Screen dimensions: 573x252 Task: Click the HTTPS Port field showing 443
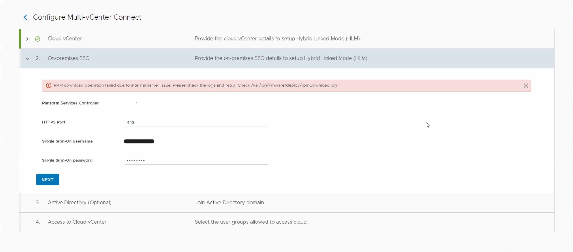196,122
